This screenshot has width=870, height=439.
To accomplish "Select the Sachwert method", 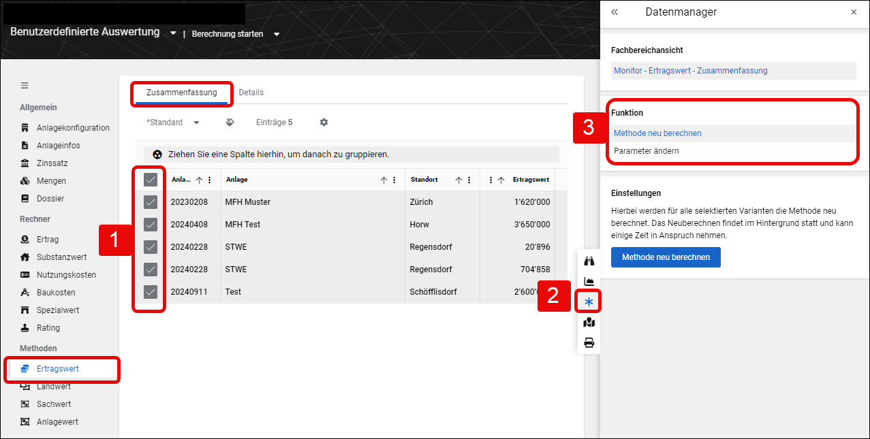I will pos(46,404).
